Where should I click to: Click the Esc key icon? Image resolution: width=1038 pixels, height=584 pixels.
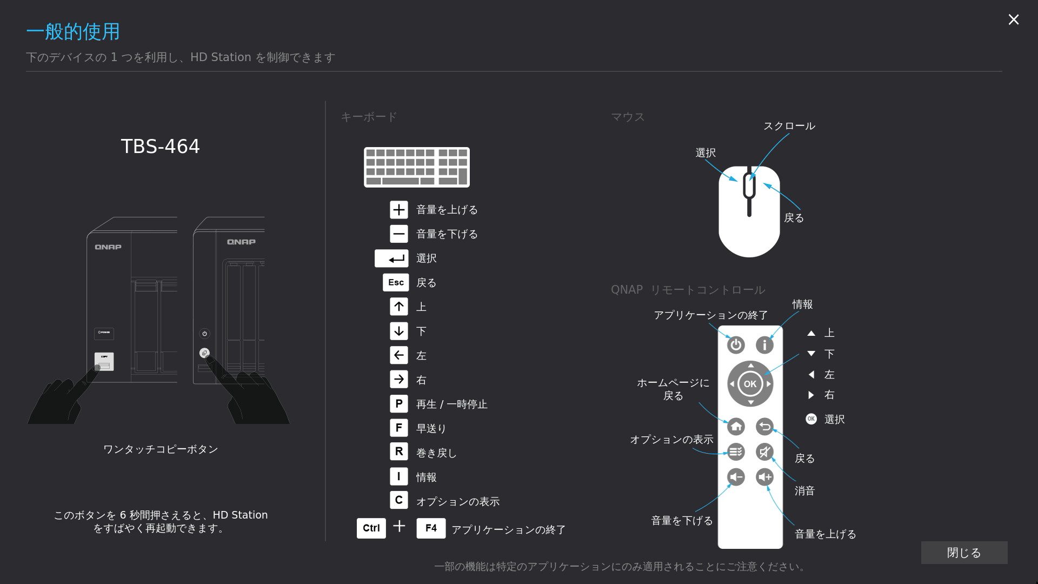[x=396, y=282]
